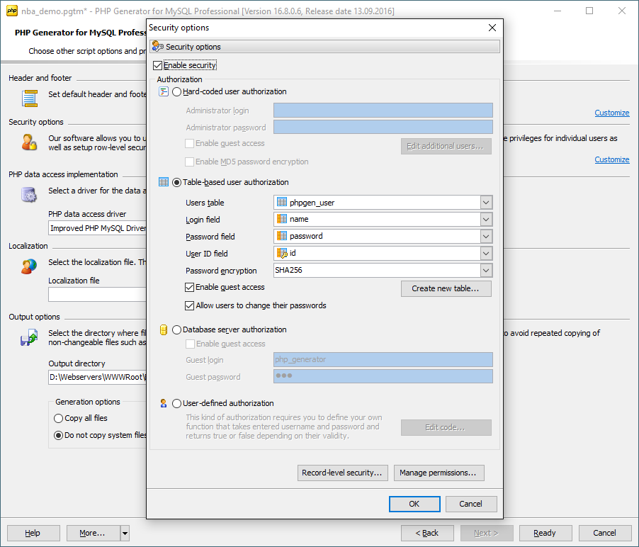
Task: Click the database server authorization cylinder icon
Action: click(164, 329)
